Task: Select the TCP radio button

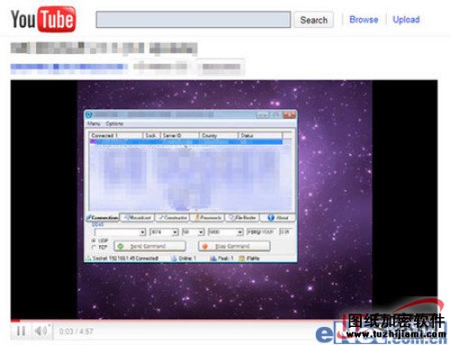Action: point(94,247)
